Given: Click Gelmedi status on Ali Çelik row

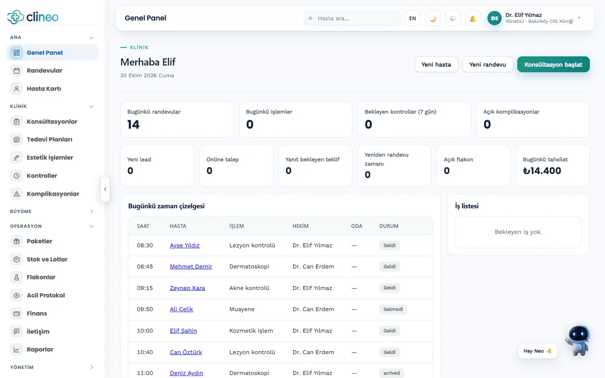Looking at the screenshot, I should [x=393, y=309].
